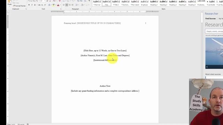Viewport: 223px width, 125px height.
Task: Click the Institutional Affiliation placeholder
Action: tap(105, 60)
